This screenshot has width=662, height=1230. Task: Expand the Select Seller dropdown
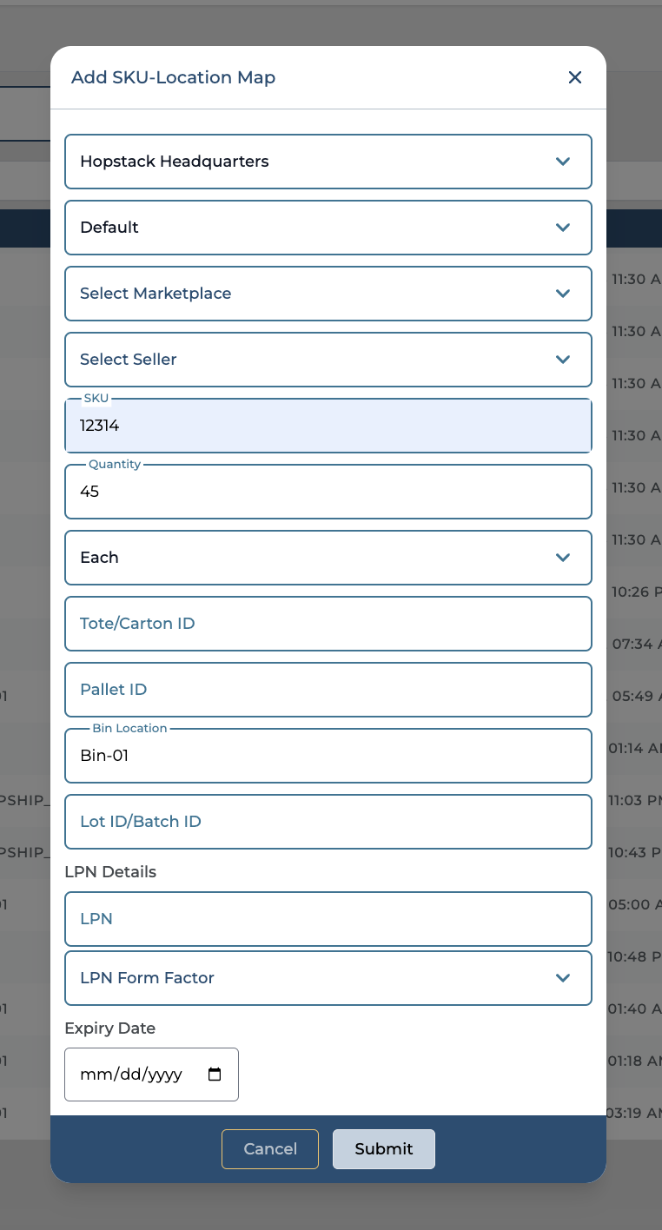(328, 360)
